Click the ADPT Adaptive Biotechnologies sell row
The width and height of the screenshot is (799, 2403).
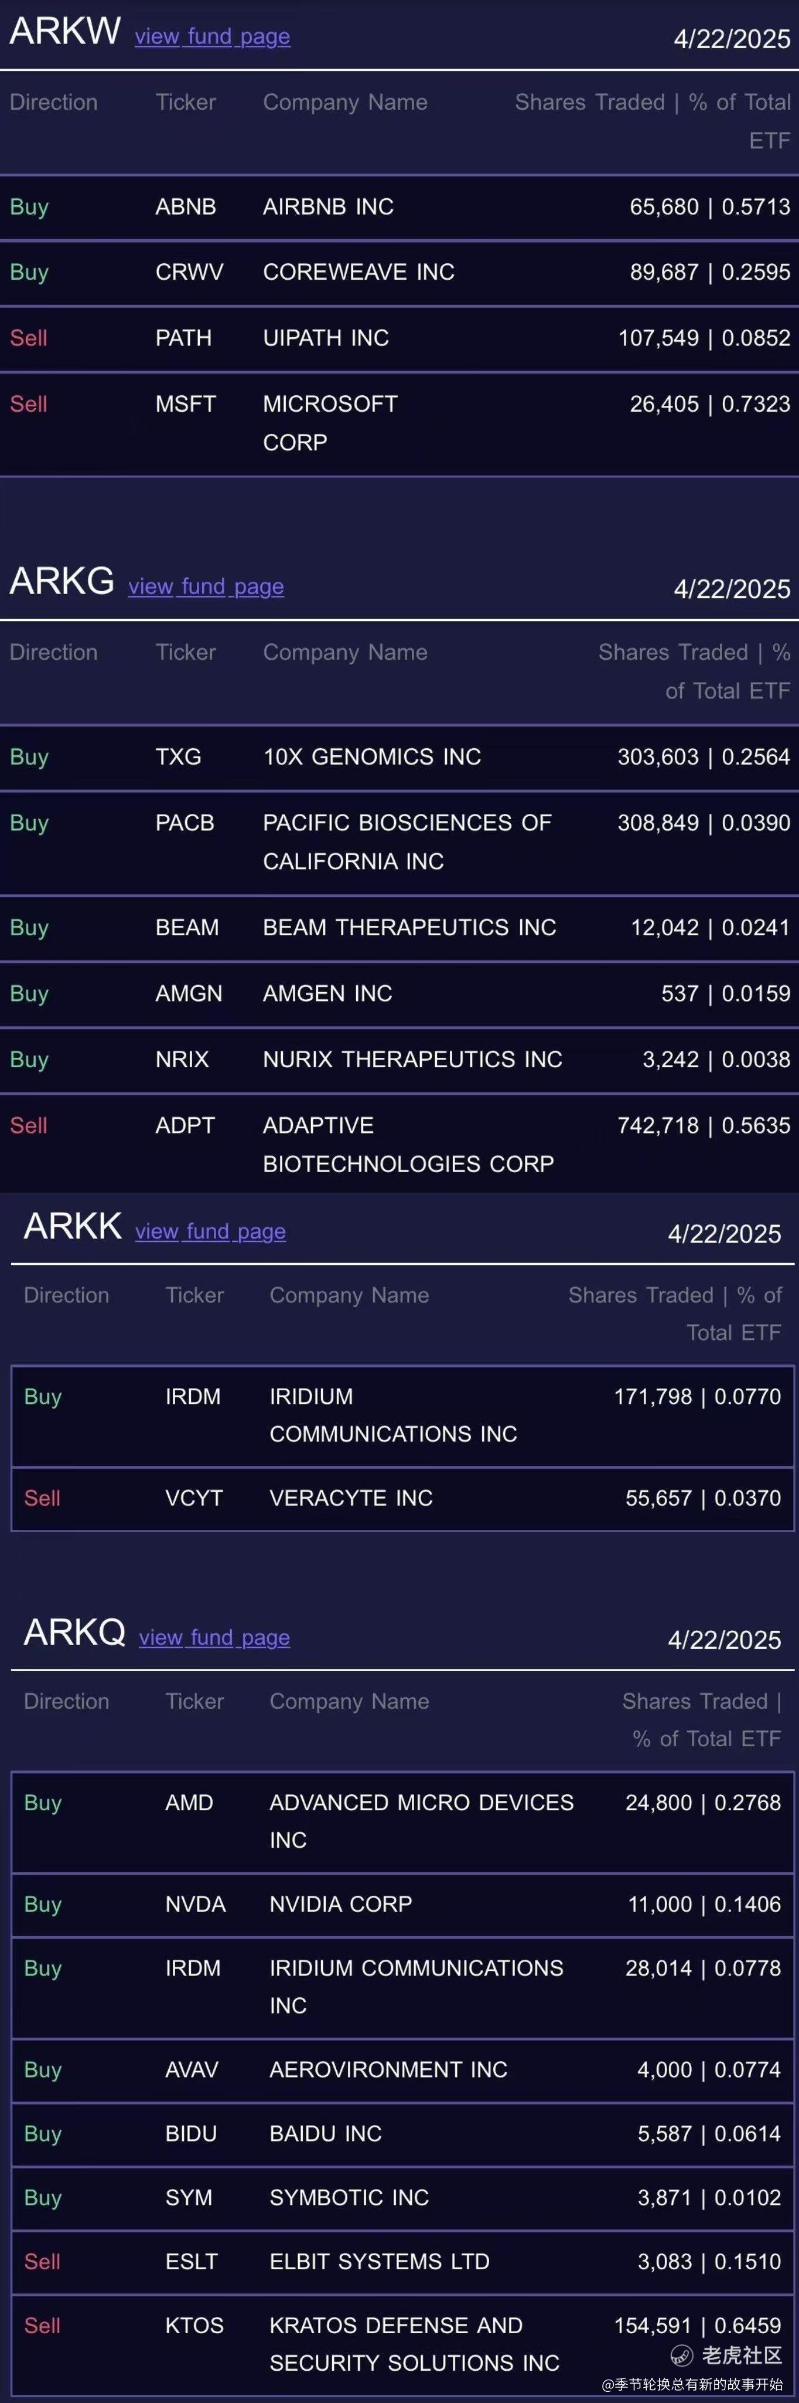coord(399,1145)
